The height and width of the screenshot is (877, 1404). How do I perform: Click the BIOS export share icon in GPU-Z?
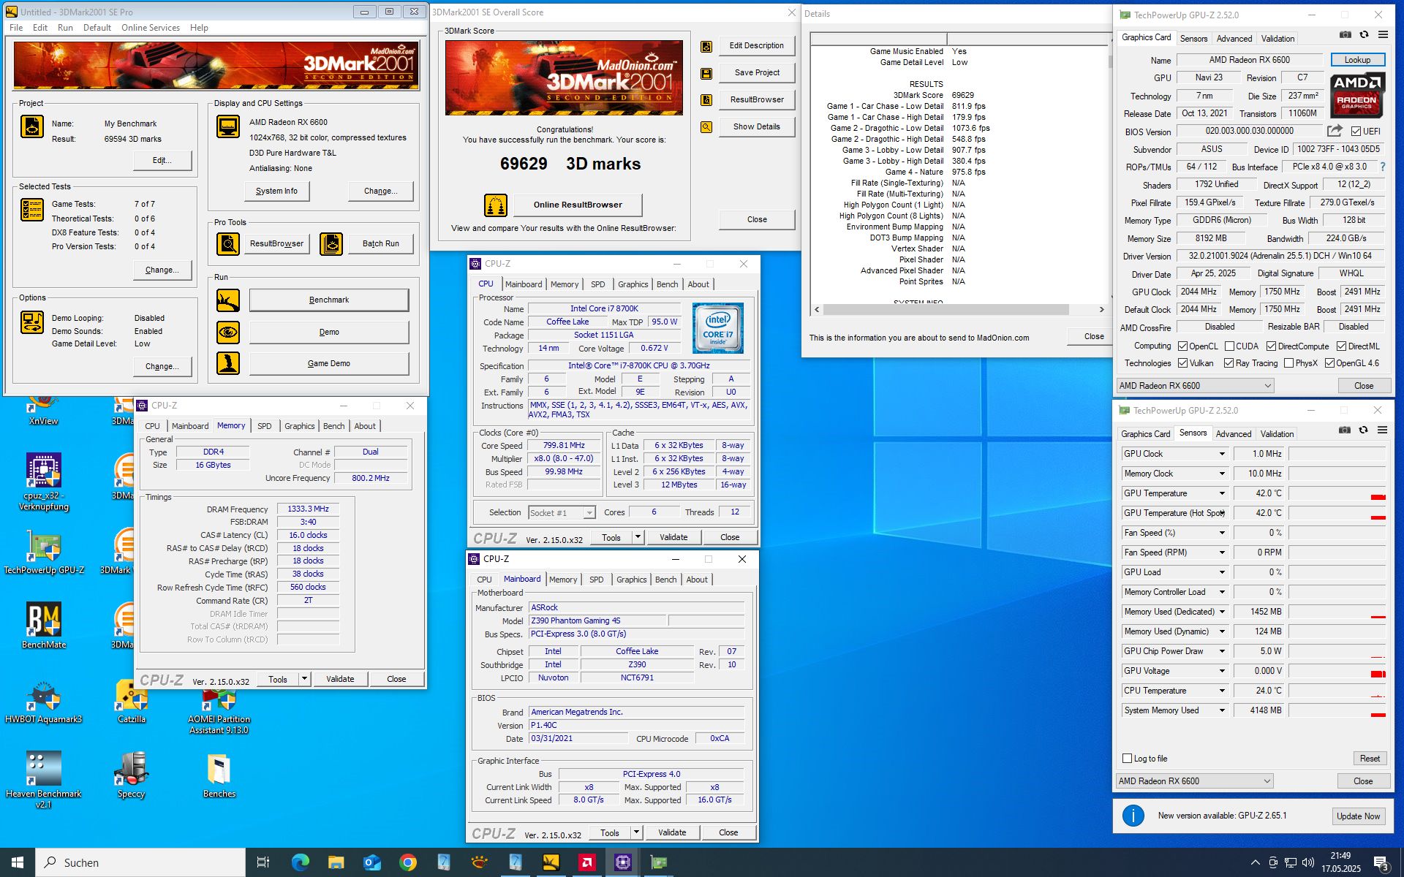[1335, 131]
